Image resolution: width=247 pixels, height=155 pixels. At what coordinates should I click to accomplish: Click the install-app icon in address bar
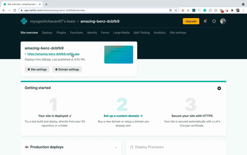(x=170, y=11)
